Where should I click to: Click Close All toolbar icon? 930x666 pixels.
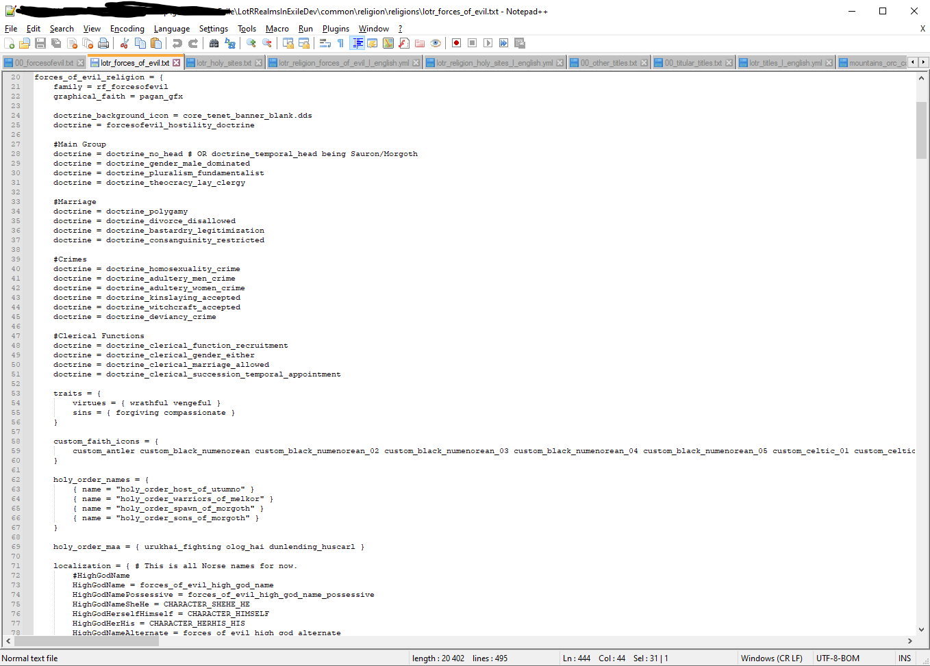click(x=88, y=43)
